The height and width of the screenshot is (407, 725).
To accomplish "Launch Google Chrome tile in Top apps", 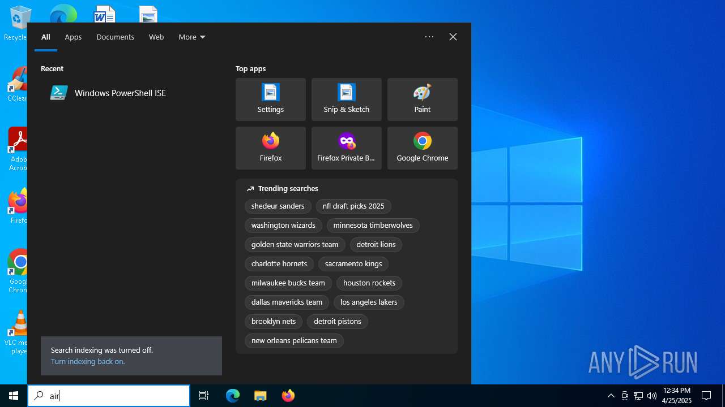I will tap(423, 148).
